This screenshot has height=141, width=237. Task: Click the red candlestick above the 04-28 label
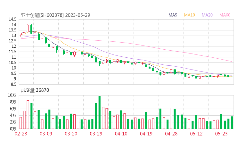[x=171, y=70]
